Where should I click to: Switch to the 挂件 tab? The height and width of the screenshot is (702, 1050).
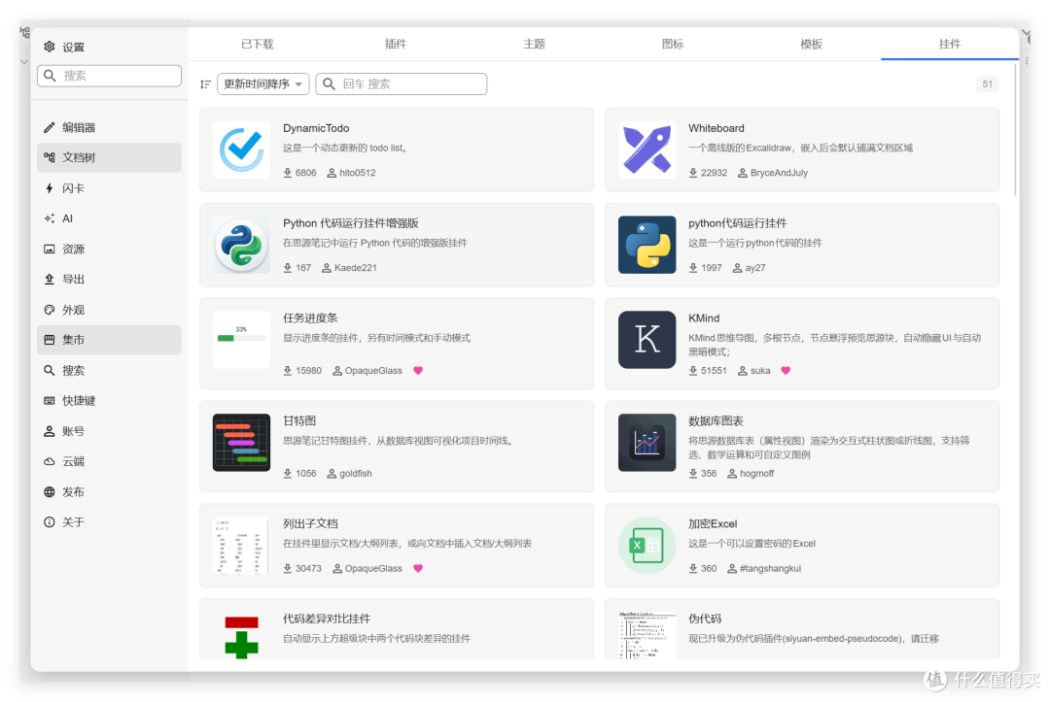[x=950, y=44]
